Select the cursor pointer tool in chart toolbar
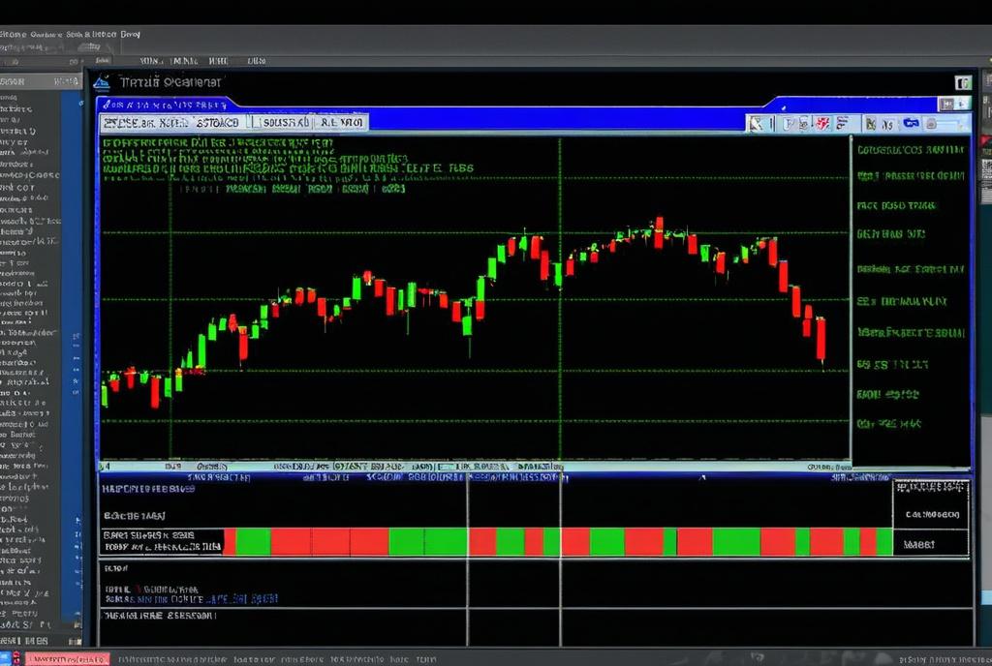 tap(755, 123)
